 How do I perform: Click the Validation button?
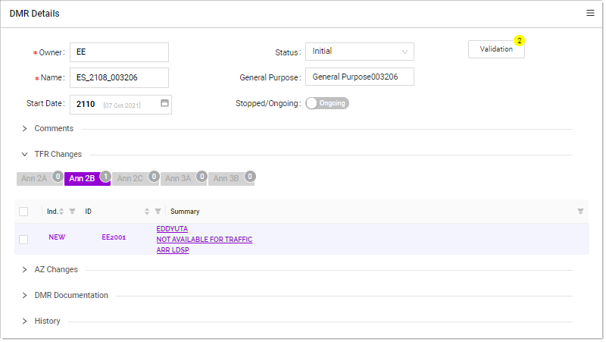(x=496, y=49)
